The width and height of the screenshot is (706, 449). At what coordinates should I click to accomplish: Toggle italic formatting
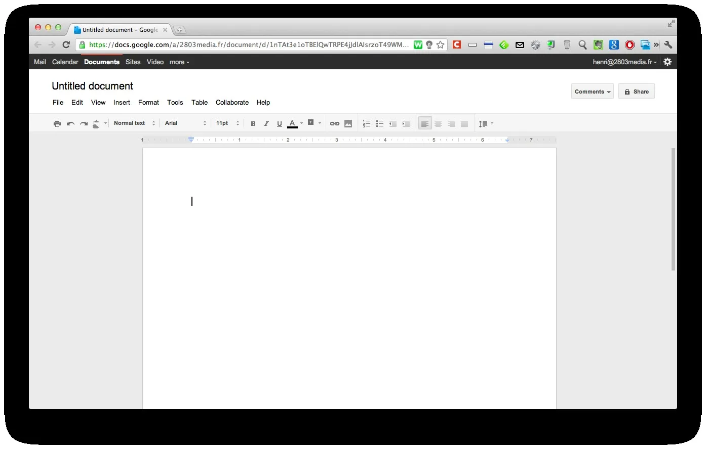click(x=266, y=124)
